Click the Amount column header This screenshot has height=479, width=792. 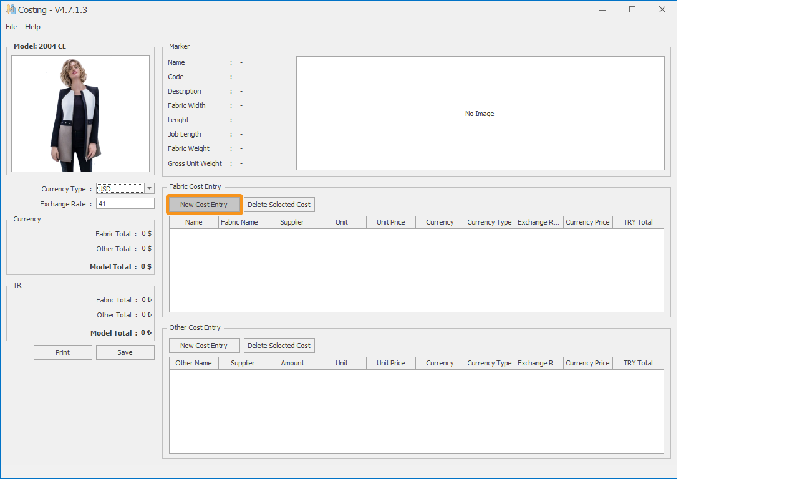[x=292, y=363]
